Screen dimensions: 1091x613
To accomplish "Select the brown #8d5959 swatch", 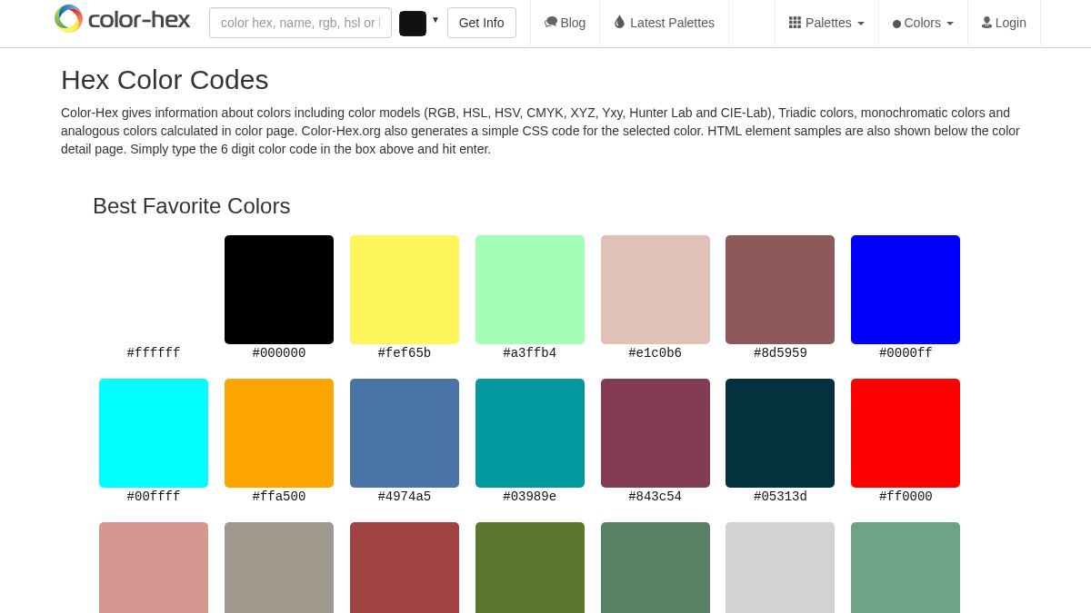I will click(x=780, y=290).
